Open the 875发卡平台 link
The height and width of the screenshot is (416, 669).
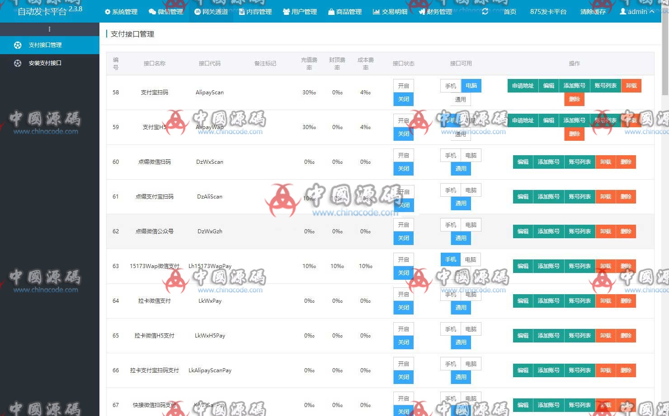point(548,12)
